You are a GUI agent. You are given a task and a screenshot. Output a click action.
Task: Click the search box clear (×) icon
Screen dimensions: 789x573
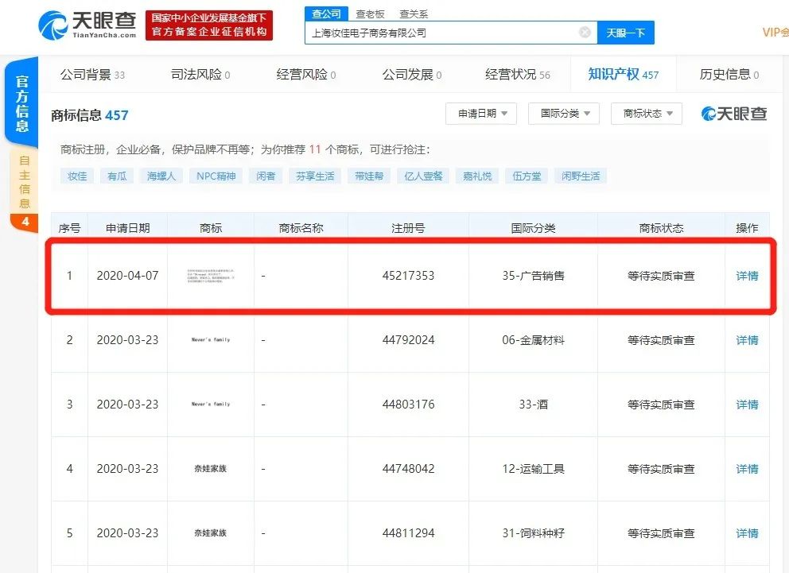point(585,32)
